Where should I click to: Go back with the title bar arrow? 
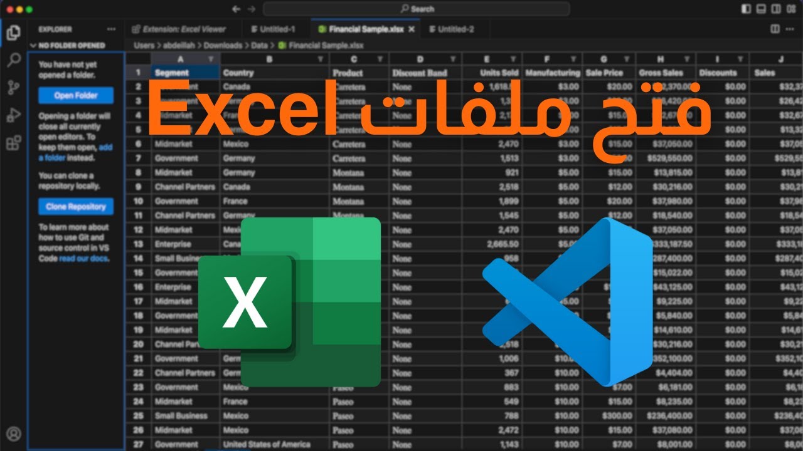[x=236, y=9]
